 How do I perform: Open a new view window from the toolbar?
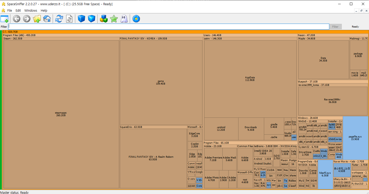tap(5, 19)
